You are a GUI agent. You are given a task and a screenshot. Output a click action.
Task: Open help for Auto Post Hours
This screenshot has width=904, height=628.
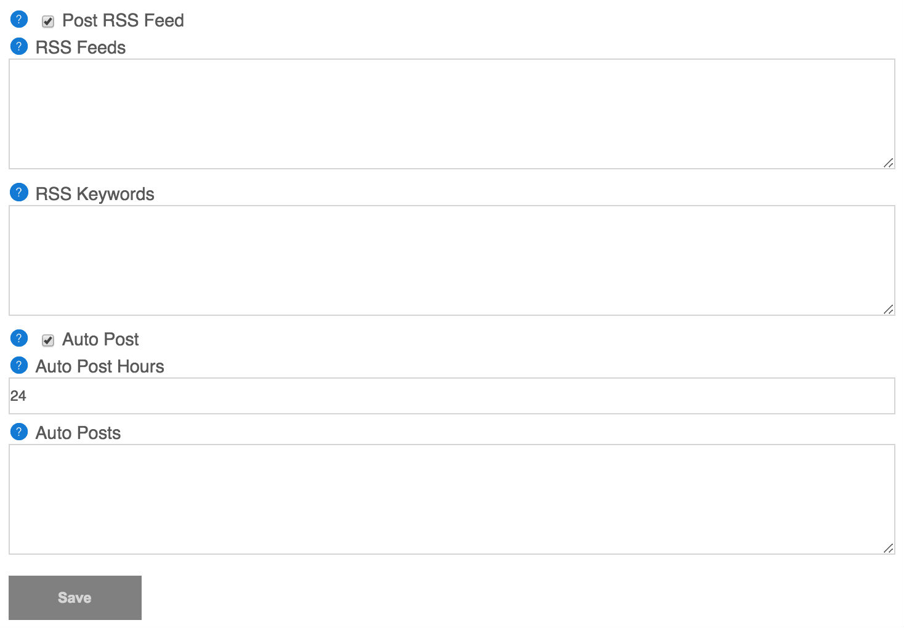point(19,365)
